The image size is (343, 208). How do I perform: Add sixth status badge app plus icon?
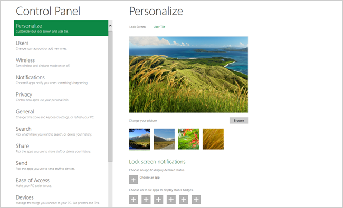pyautogui.click(x=196, y=200)
